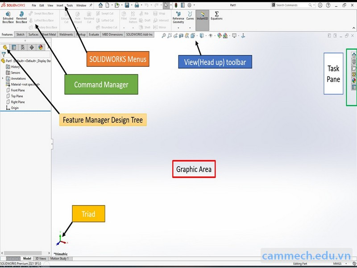Switch to the Weldments tab
The width and height of the screenshot is (357, 268).
[x=66, y=34]
